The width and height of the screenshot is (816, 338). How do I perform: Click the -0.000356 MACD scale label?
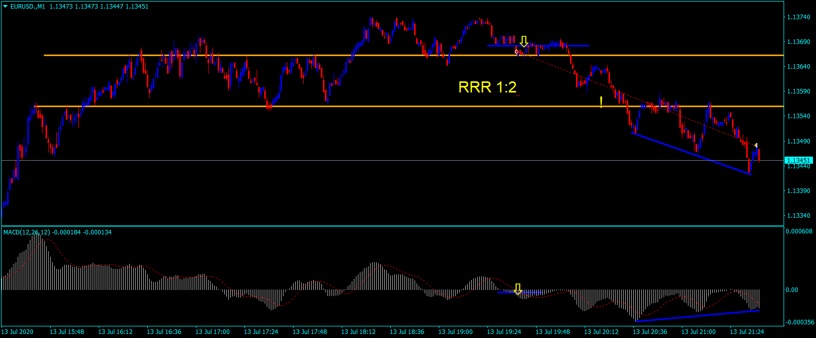800,322
